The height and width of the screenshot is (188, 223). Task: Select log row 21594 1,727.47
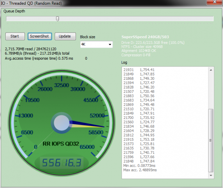click(x=139, y=83)
